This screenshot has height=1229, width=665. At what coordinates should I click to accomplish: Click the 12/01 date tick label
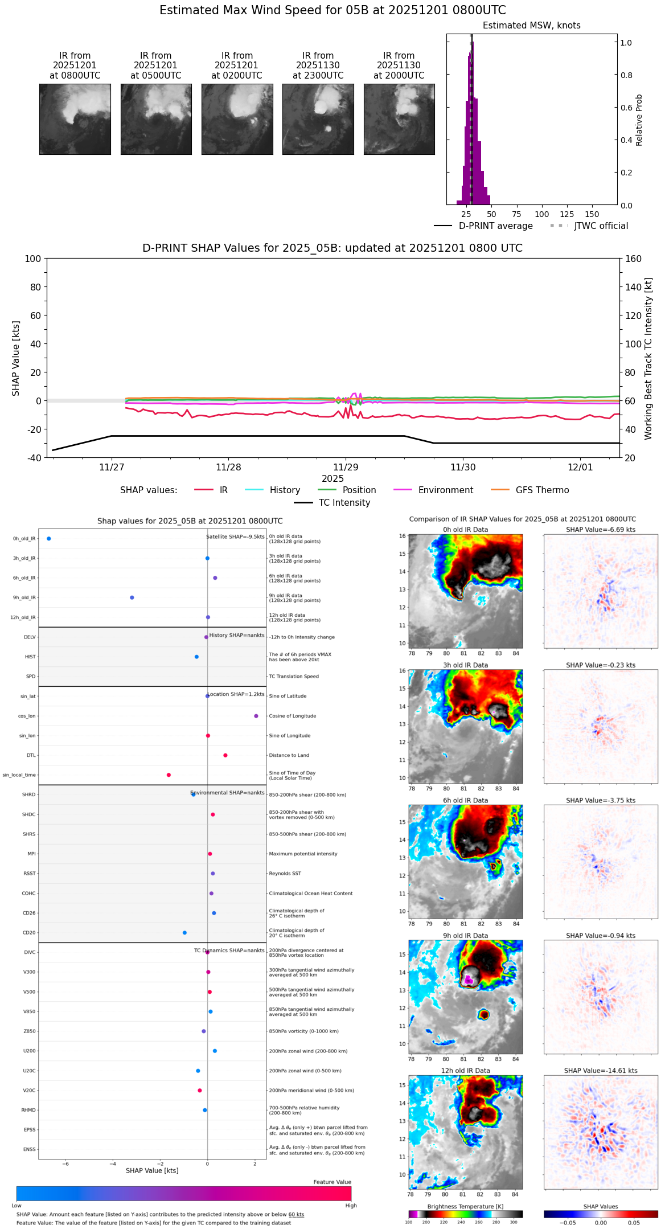[x=580, y=467]
